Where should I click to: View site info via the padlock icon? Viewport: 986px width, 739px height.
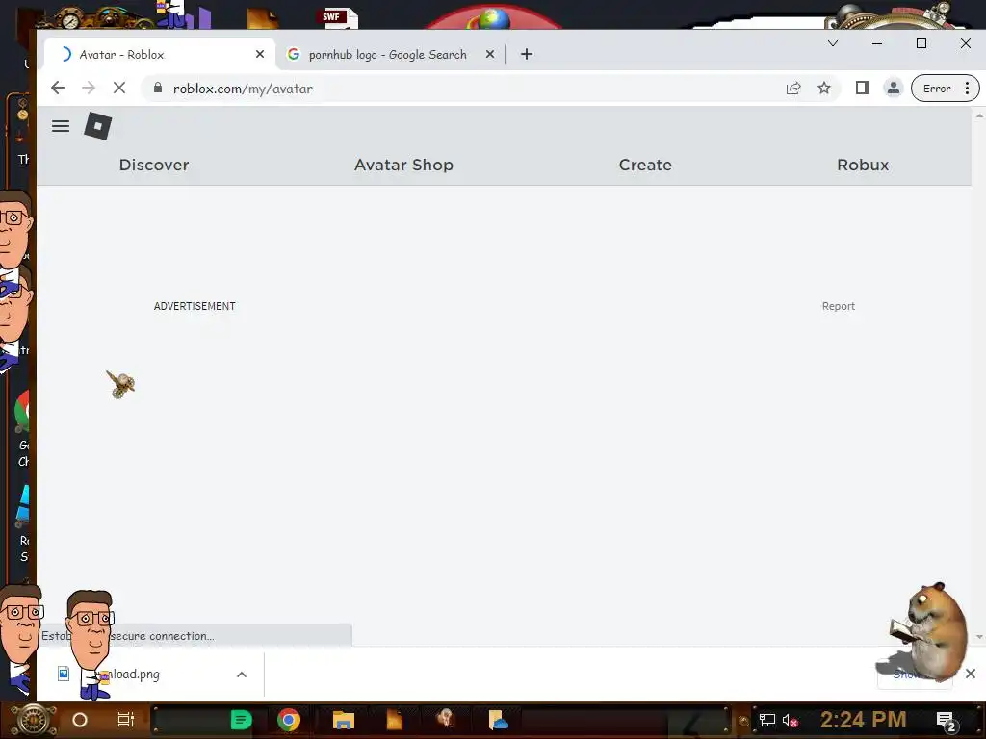tap(158, 88)
